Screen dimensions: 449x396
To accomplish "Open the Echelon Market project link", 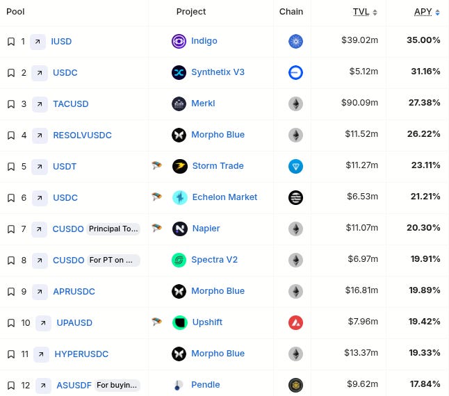I will 224,197.
